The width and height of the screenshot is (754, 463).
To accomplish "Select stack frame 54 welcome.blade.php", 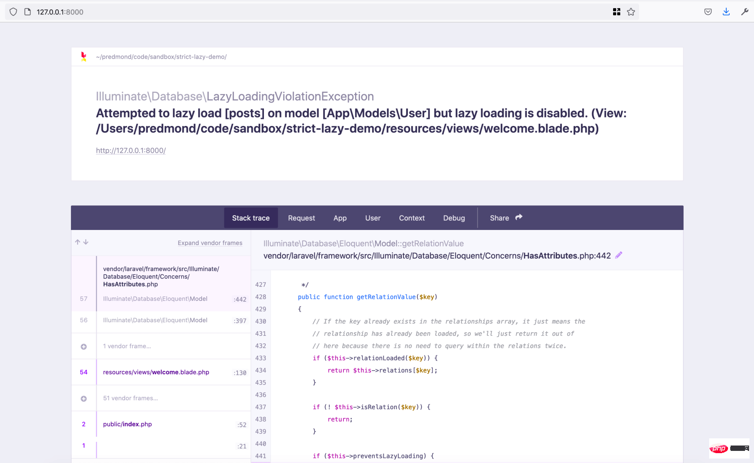I will [x=156, y=372].
